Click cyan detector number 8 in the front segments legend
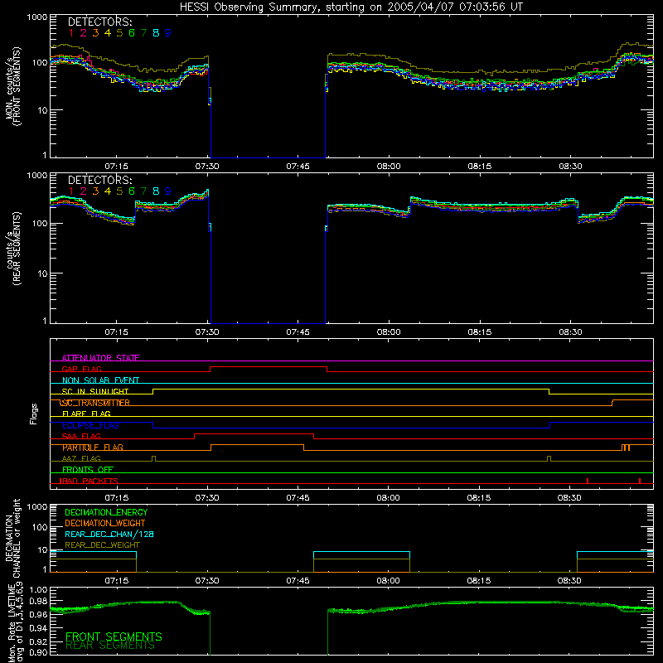 (156, 33)
